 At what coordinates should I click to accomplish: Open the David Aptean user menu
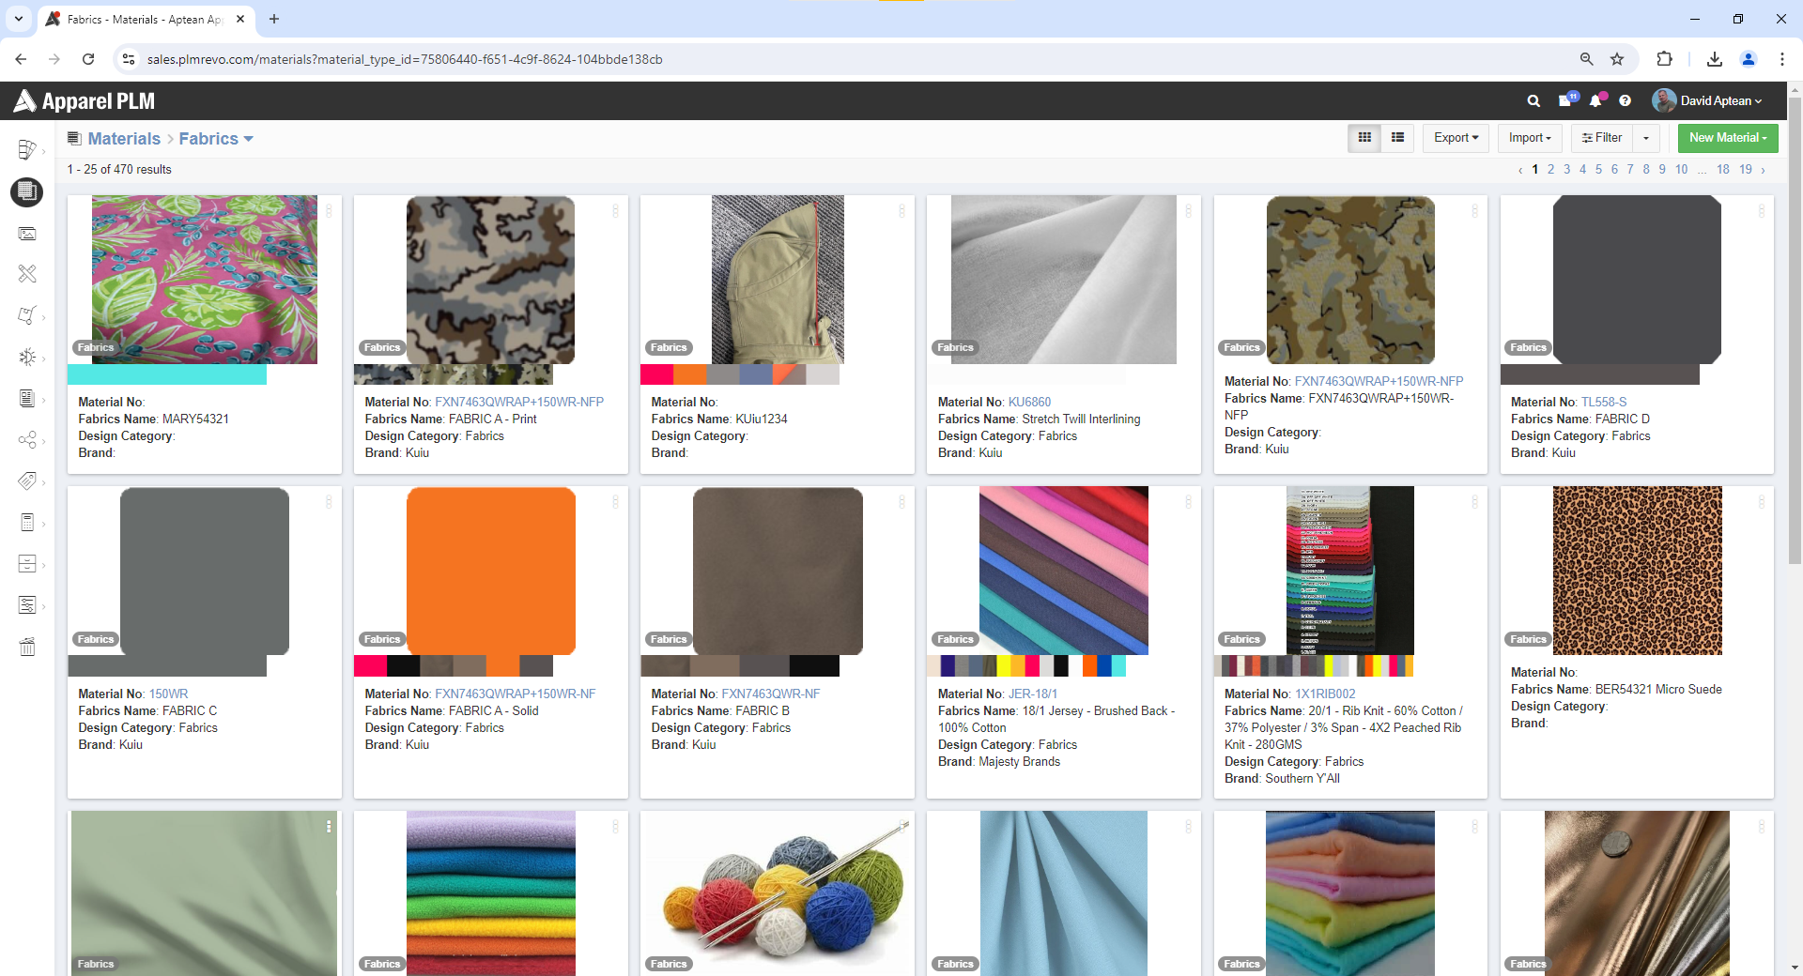click(1707, 100)
